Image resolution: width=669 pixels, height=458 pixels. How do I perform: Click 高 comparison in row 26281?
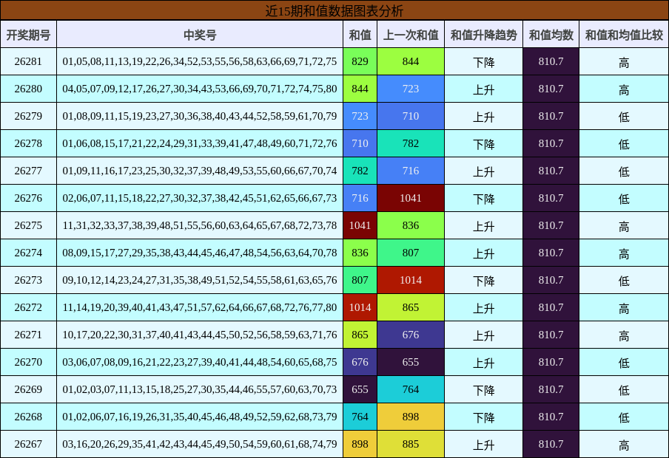(624, 62)
